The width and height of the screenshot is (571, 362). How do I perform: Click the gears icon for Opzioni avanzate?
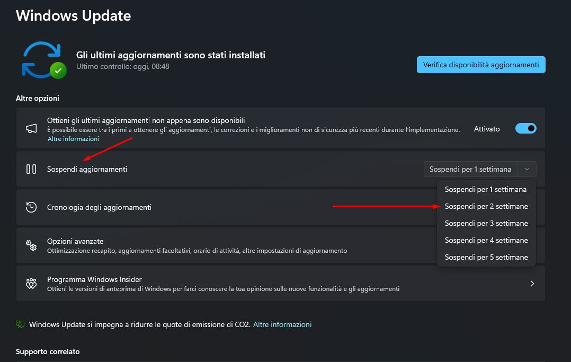31,245
